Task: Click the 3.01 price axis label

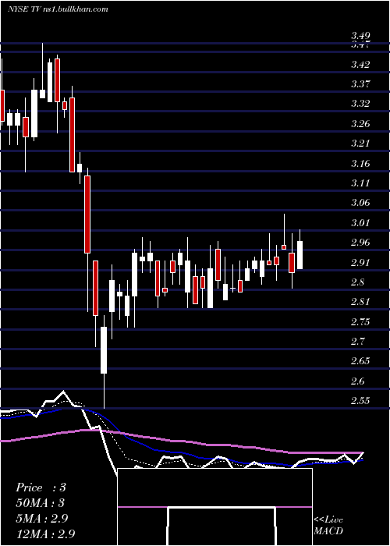Action: [360, 222]
